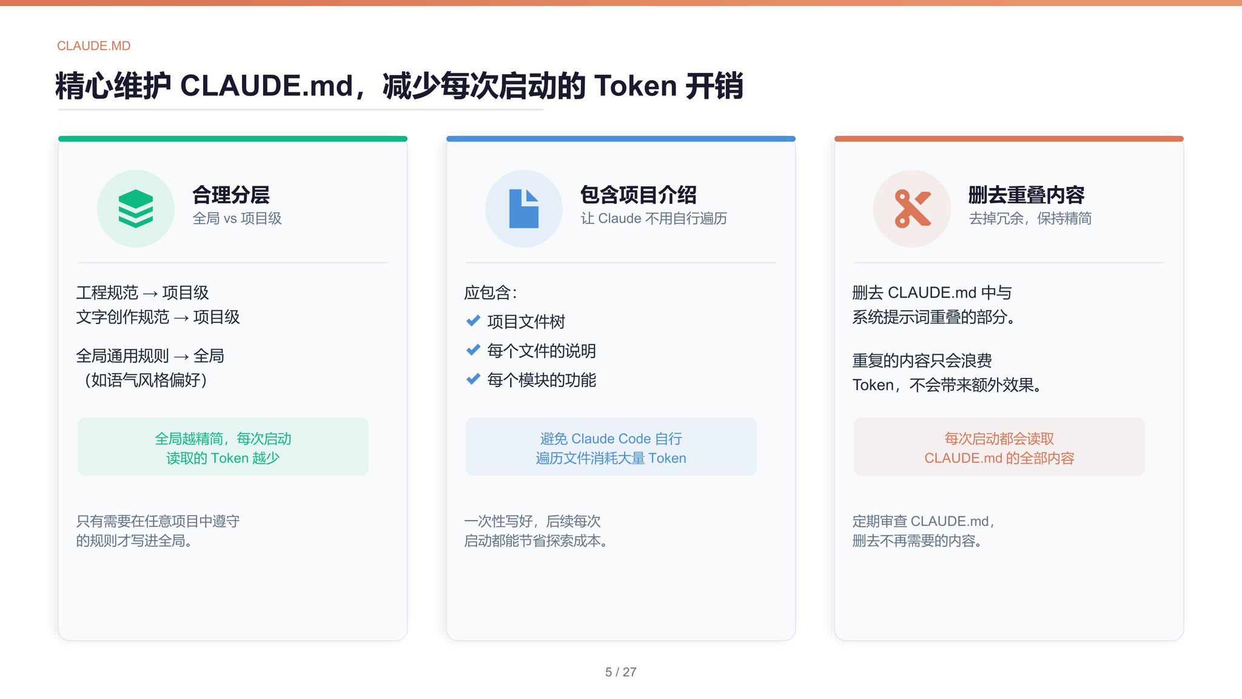Click the orange callout 每次启动都会读取
The image size is (1242, 699).
(999, 447)
